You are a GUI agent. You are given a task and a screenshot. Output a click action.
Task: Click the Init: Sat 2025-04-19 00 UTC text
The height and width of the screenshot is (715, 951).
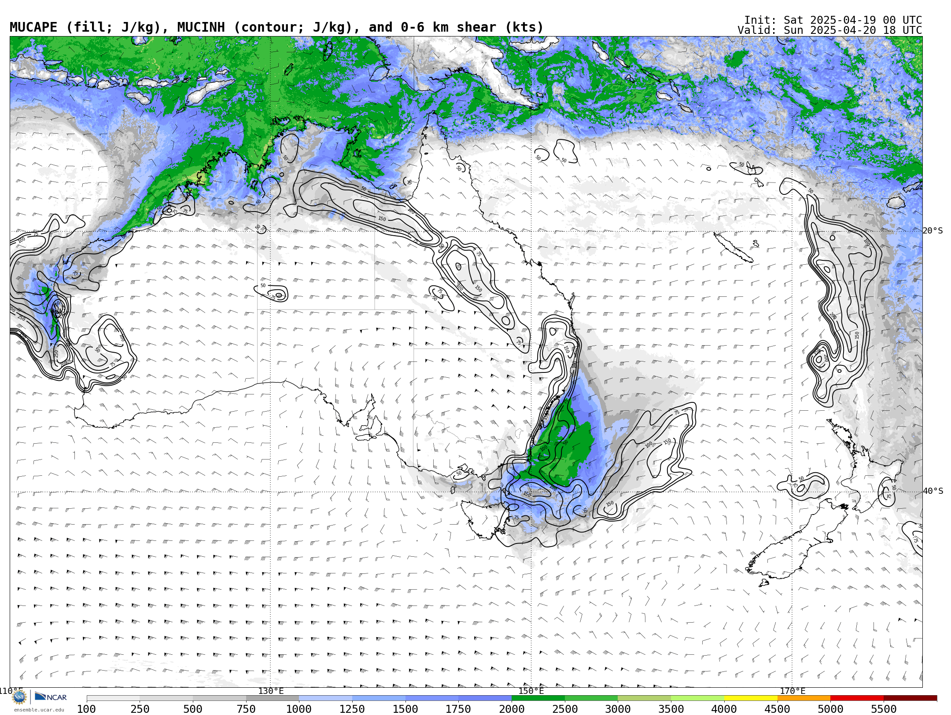pos(833,20)
